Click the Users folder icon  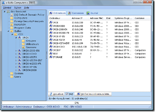point(12,77)
